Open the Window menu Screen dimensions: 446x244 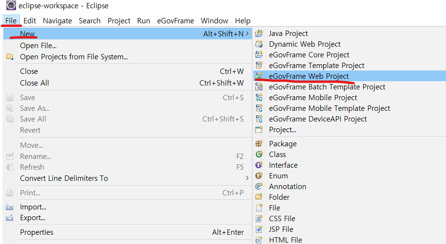(x=214, y=21)
